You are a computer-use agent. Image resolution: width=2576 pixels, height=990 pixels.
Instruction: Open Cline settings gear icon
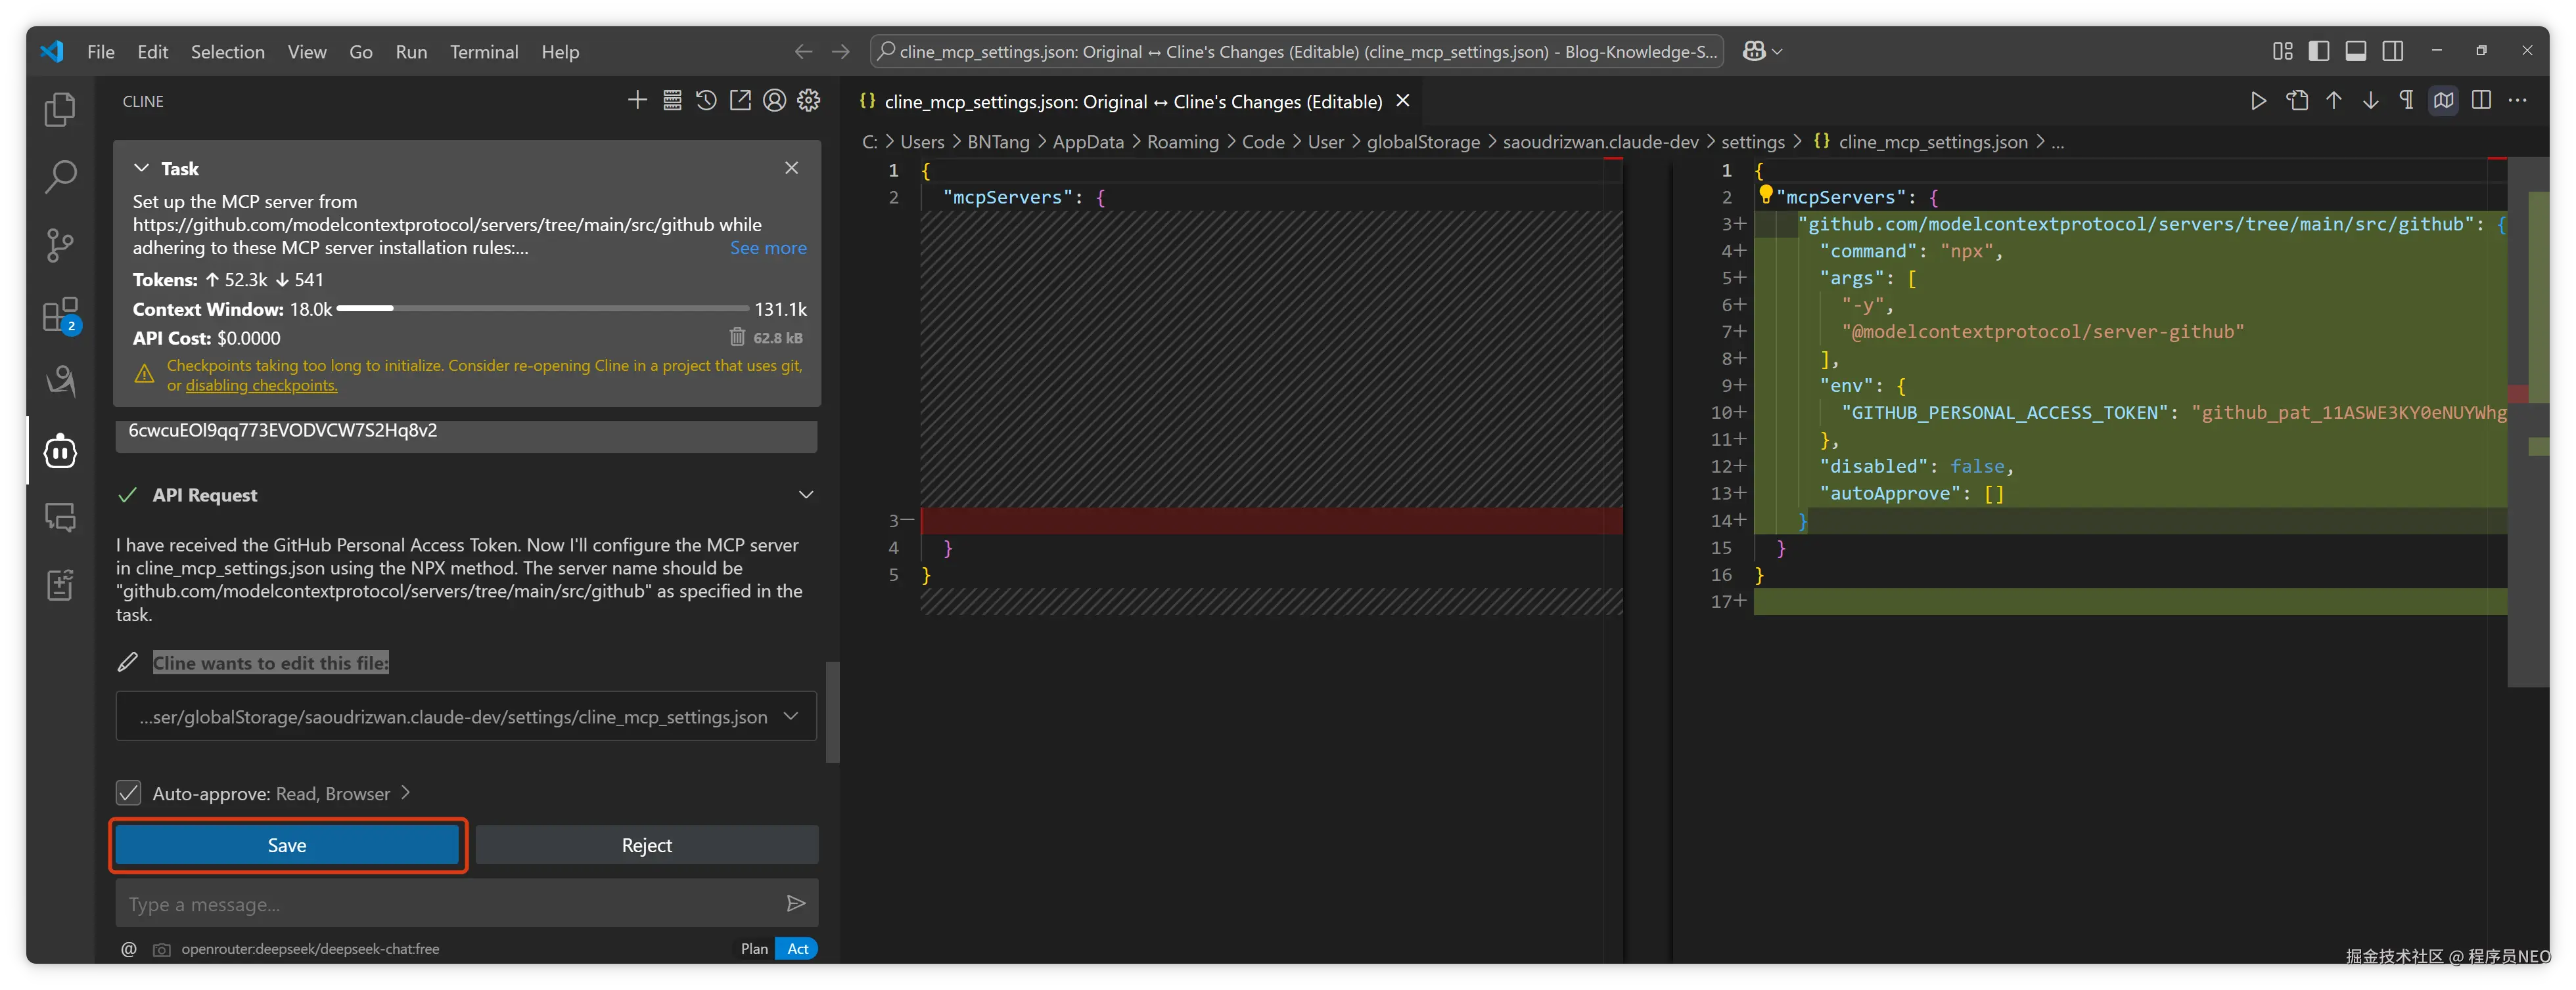pos(809,101)
